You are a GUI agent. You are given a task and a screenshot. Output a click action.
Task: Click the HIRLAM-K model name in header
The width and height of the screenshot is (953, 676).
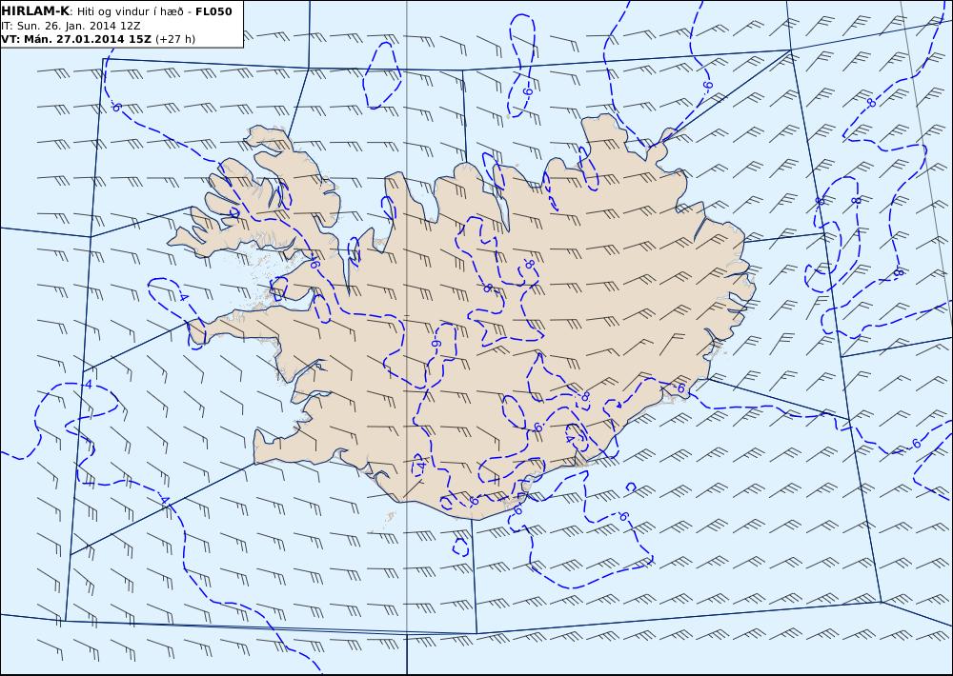tap(35, 11)
